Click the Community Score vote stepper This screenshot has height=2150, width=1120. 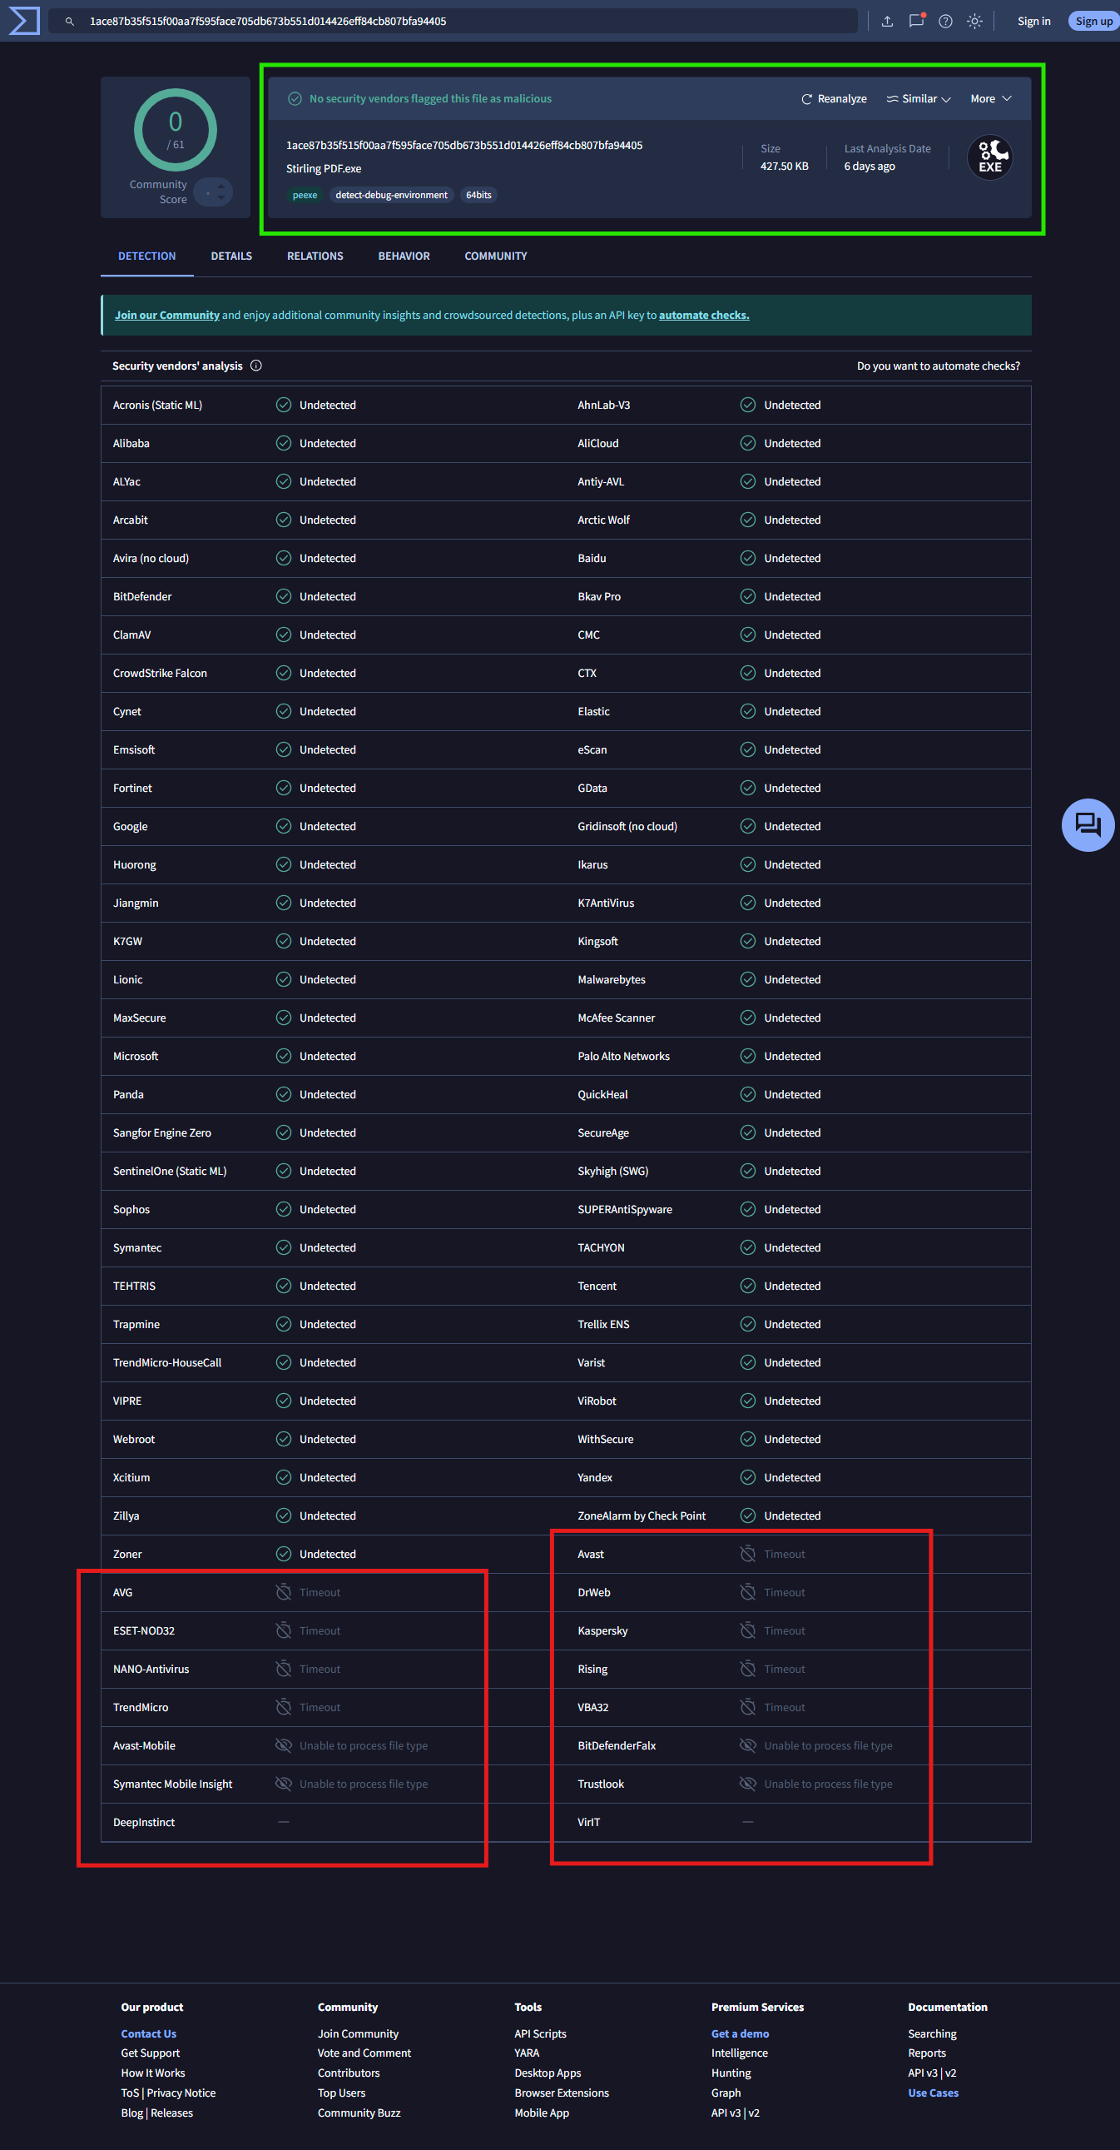pyautogui.click(x=214, y=193)
